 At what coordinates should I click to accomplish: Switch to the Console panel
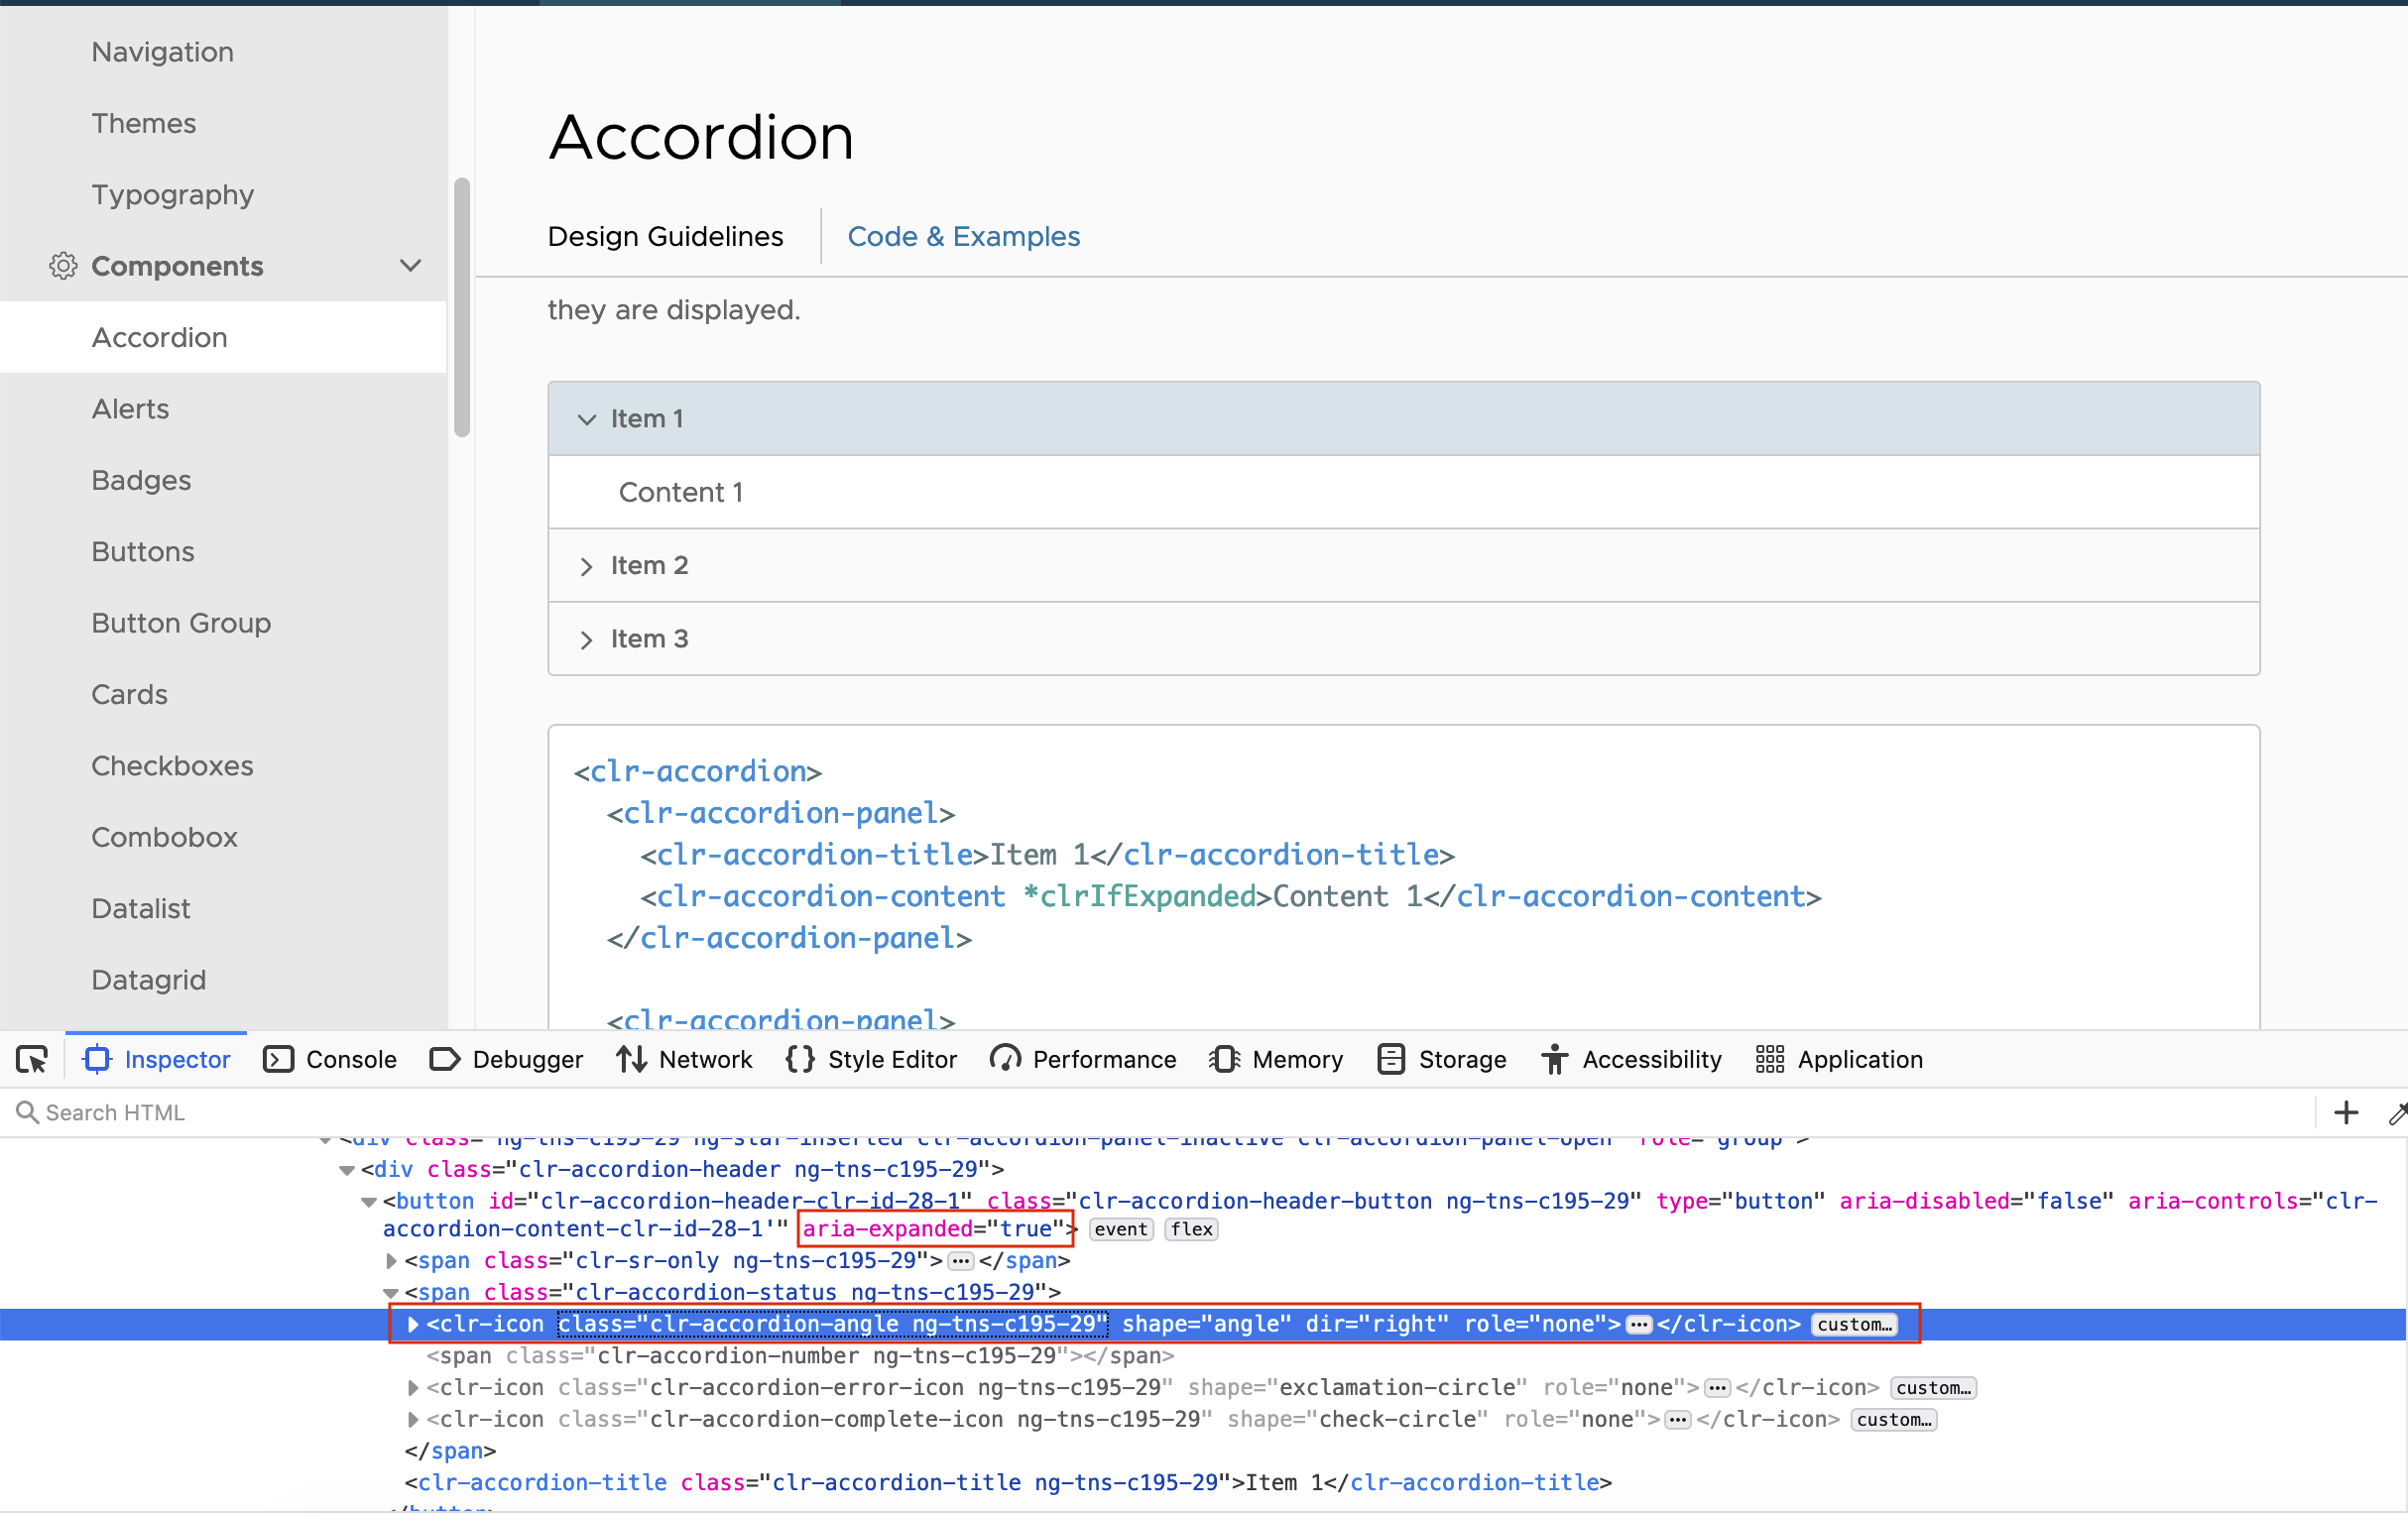[330, 1059]
